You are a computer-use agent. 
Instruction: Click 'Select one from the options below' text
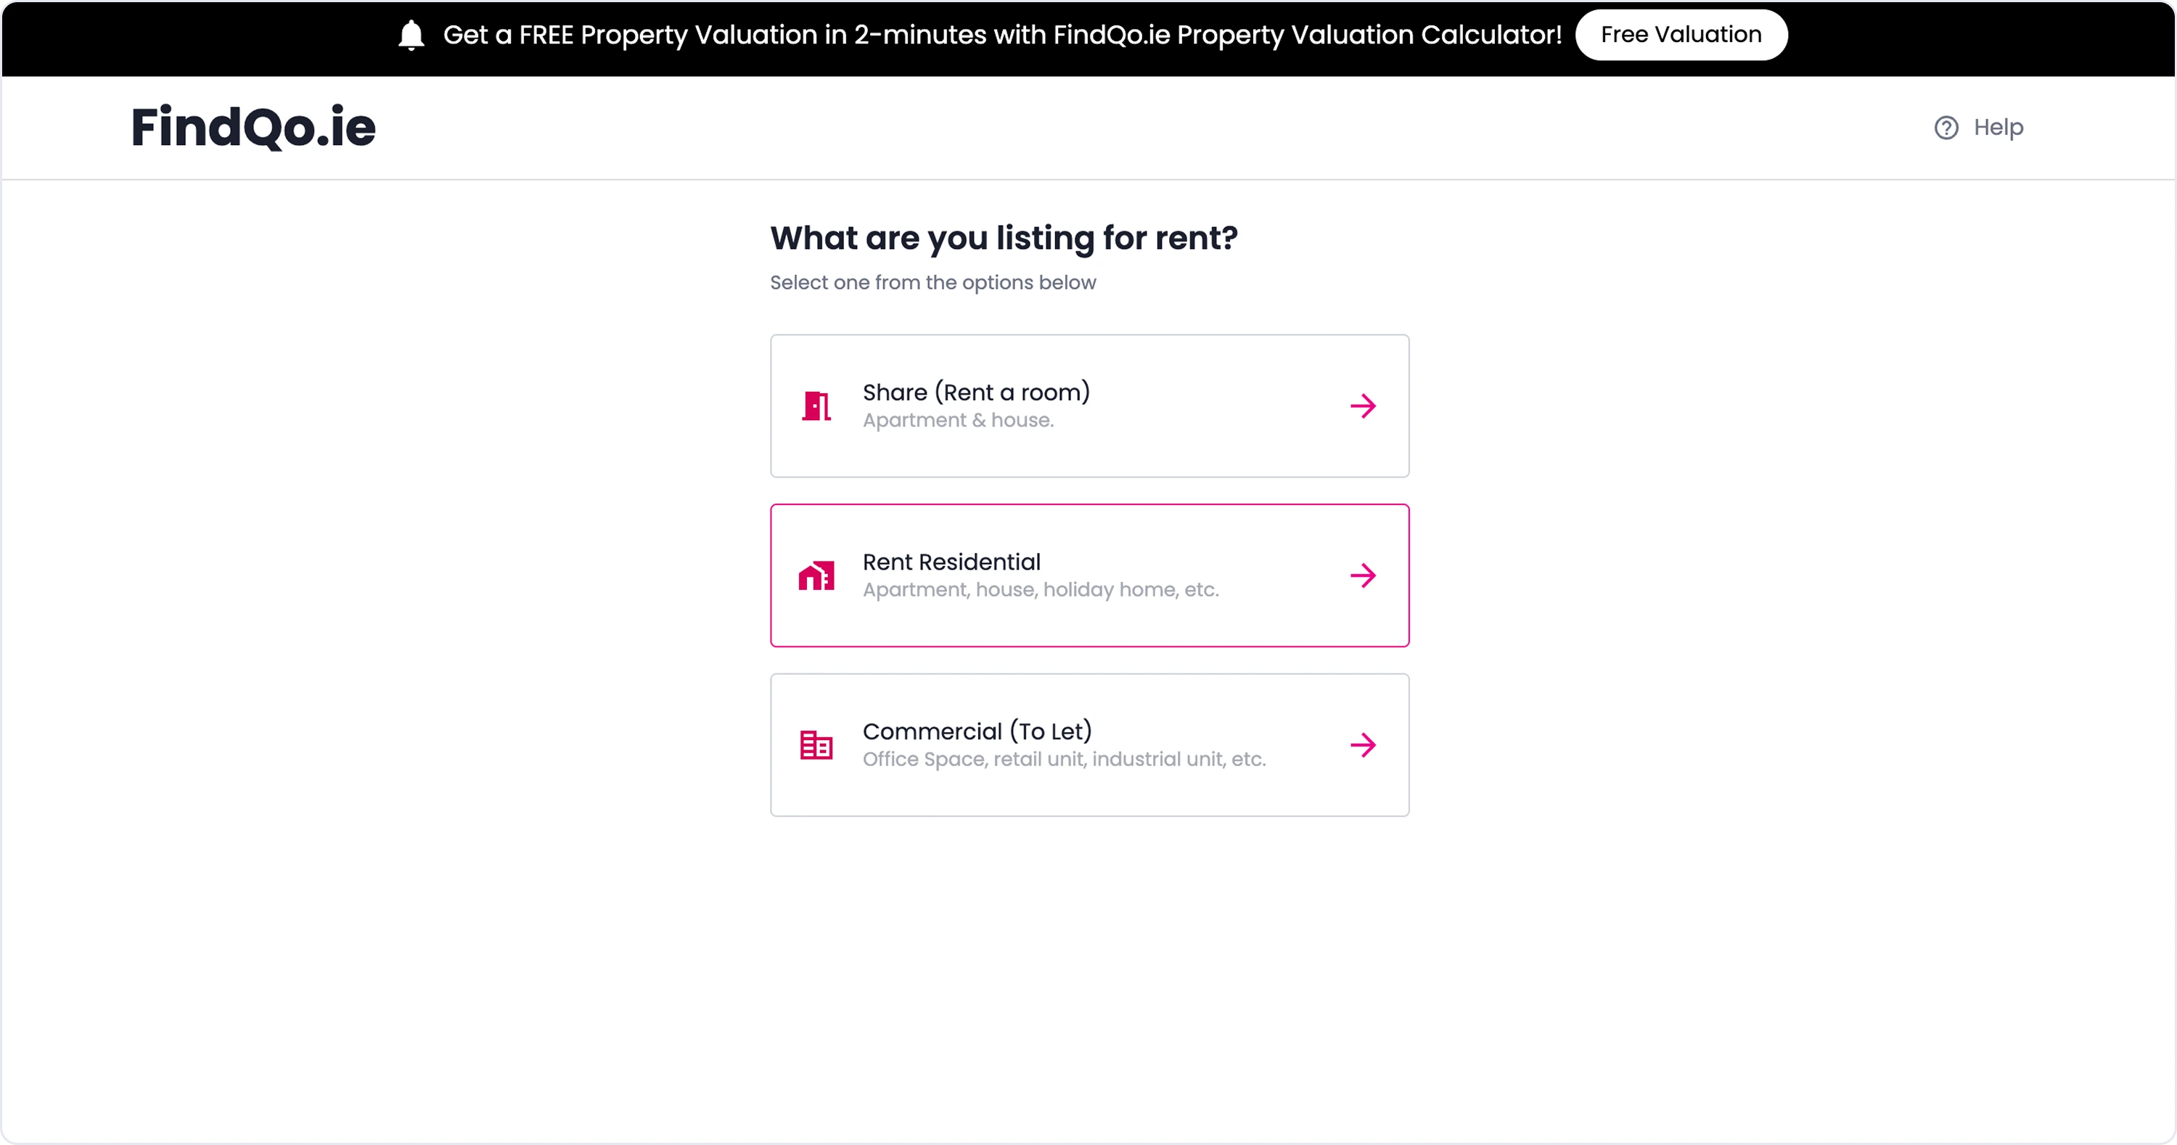pyautogui.click(x=932, y=282)
